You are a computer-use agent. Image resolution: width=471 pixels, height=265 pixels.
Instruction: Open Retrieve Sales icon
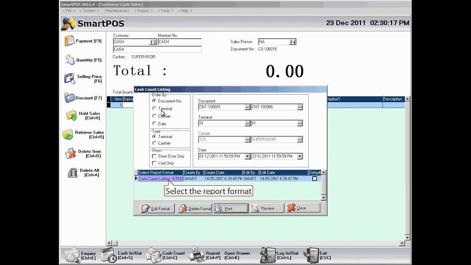pyautogui.click(x=68, y=134)
